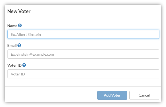Screen dimensions: 166x107
Task: Click the Email field label
Action: (12, 45)
